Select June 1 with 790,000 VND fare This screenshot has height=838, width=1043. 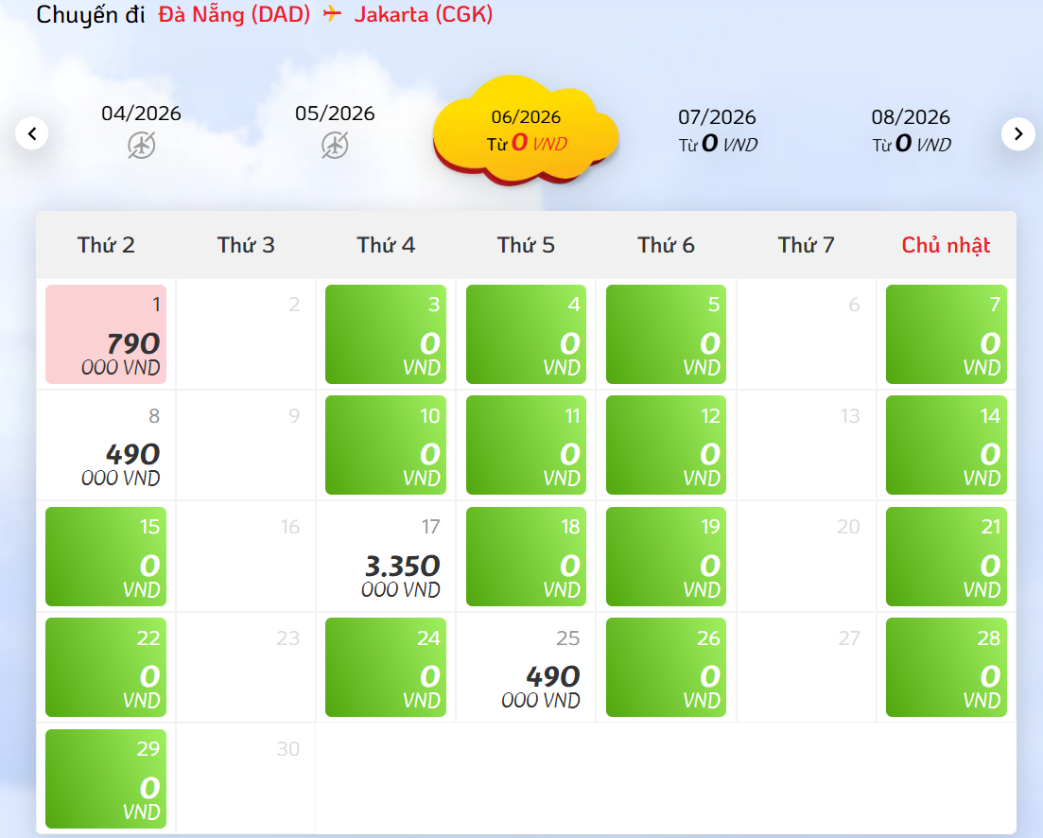point(106,335)
